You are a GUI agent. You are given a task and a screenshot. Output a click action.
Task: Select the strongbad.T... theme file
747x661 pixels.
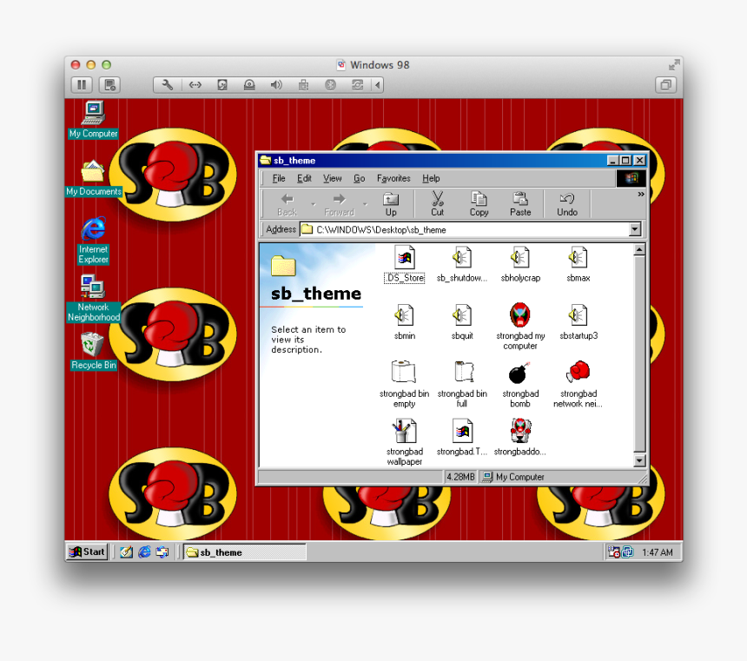461,438
